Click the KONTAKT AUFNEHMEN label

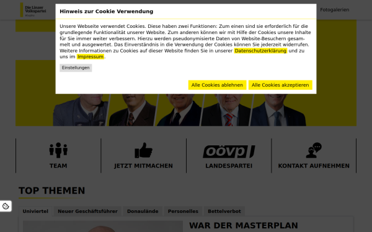(314, 166)
